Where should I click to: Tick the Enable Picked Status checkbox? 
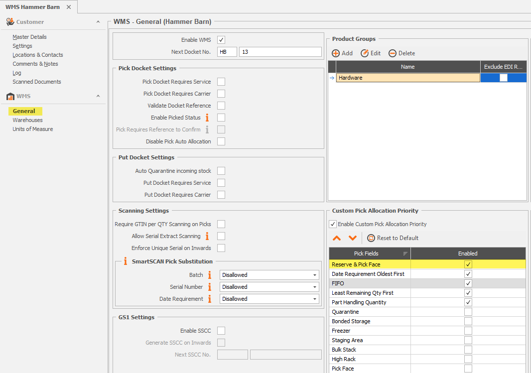click(221, 118)
